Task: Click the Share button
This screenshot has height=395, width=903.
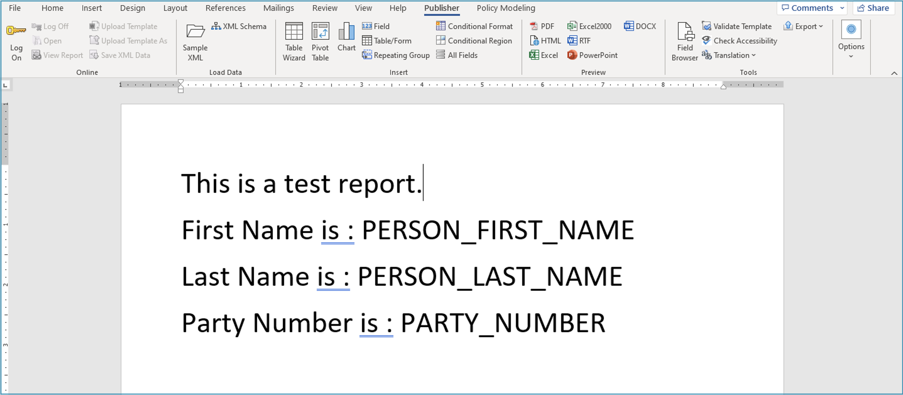Action: [873, 8]
